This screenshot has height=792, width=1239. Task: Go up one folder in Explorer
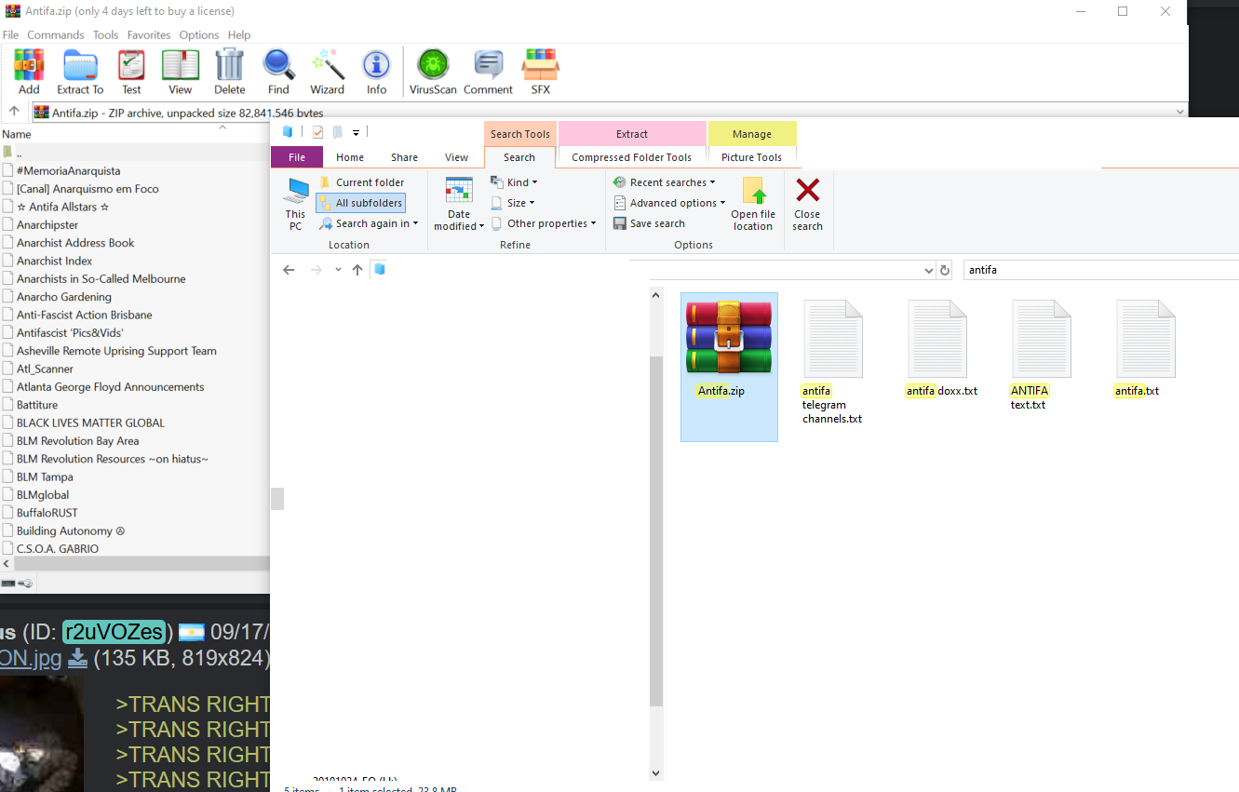pos(357,270)
